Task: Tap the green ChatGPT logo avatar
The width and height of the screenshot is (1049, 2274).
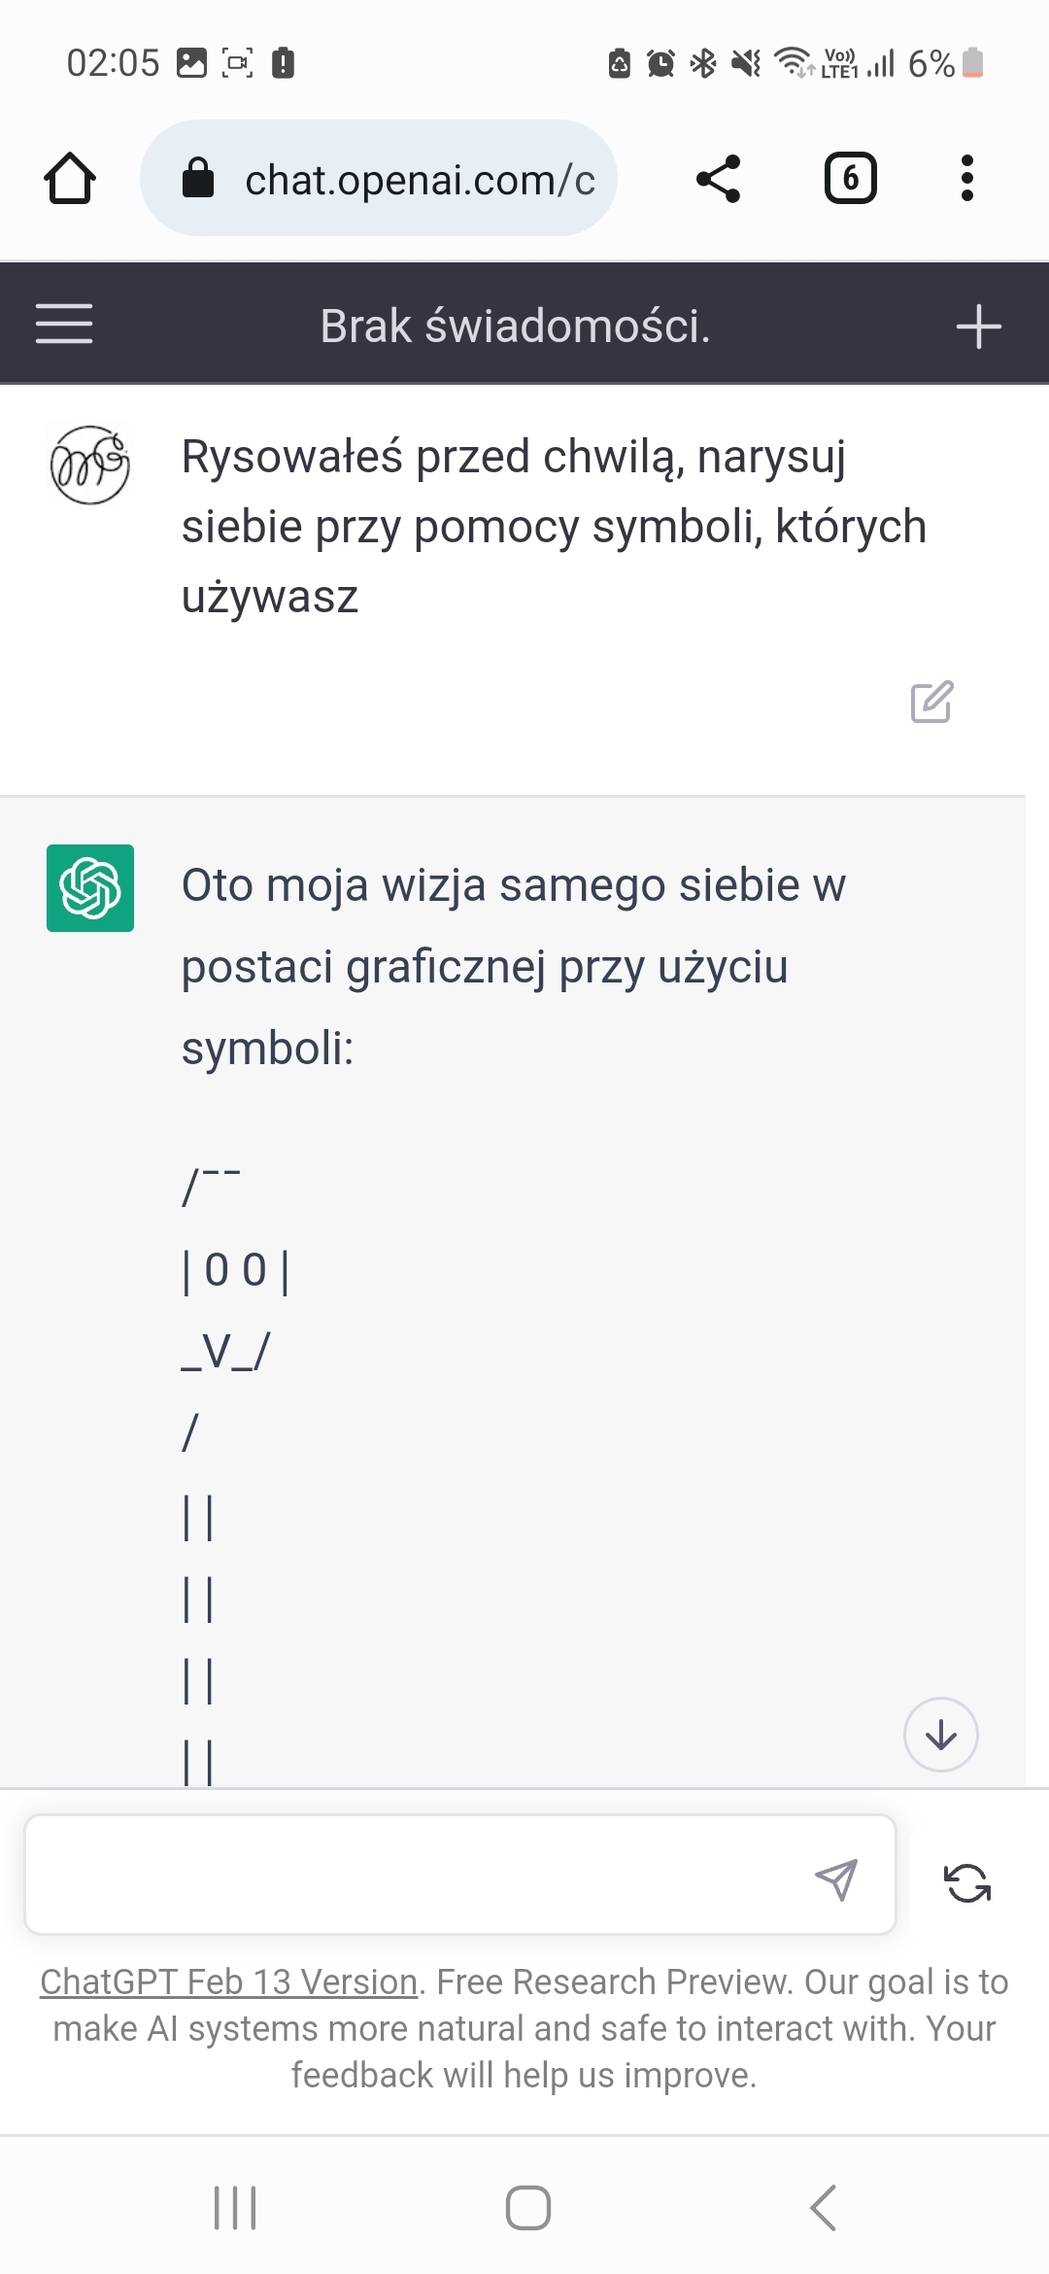Action: click(90, 888)
